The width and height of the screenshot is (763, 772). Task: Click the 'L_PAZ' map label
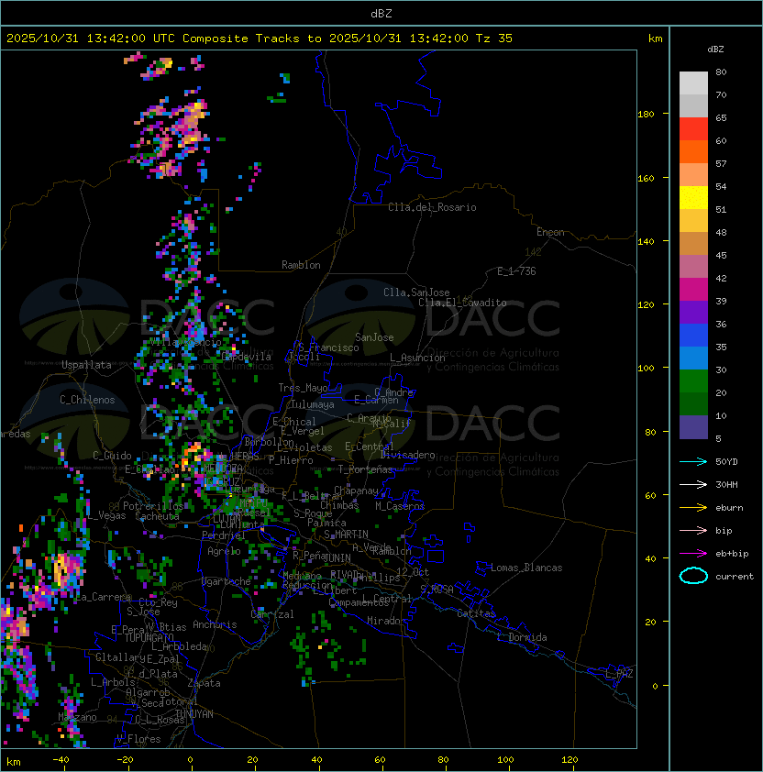(x=619, y=674)
